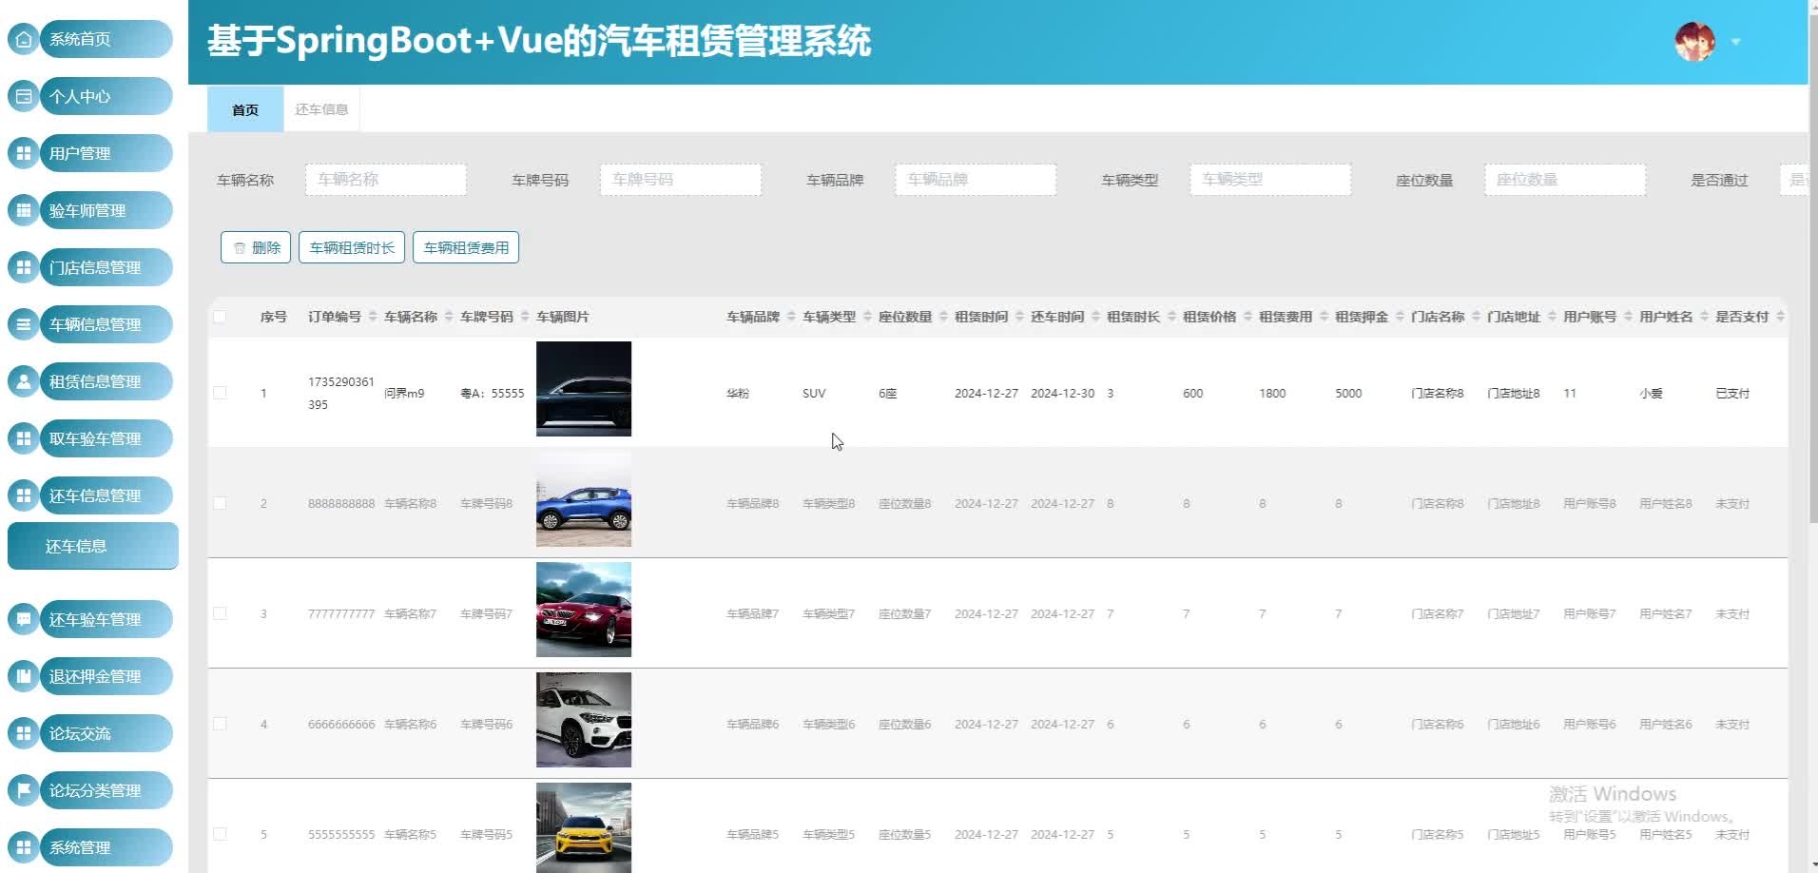This screenshot has width=1818, height=873.
Task: Focus the 座位数量 search field
Action: (1565, 180)
